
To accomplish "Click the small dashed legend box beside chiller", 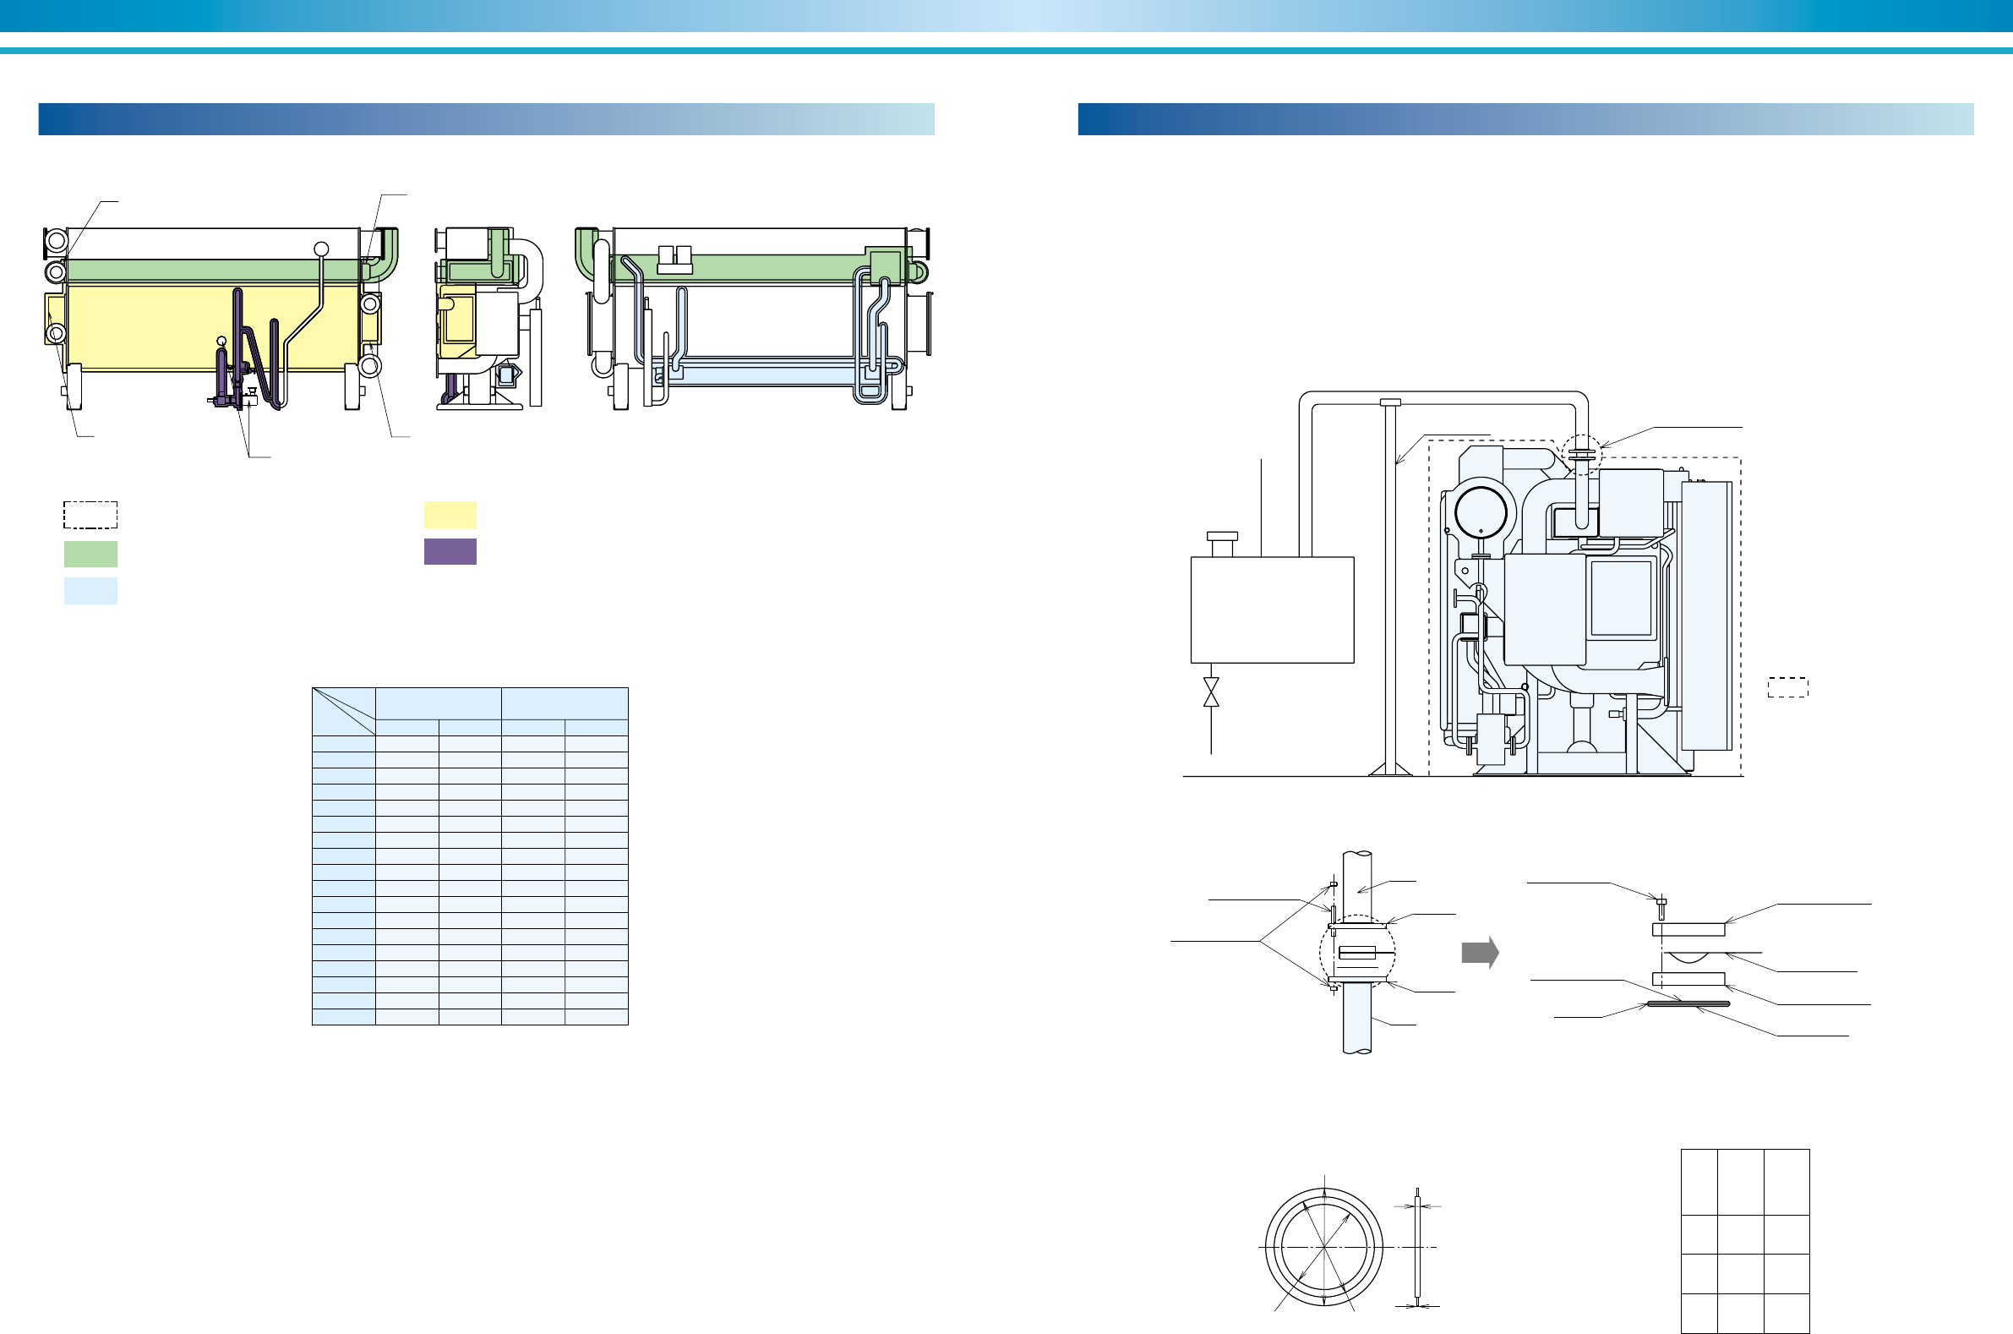I will click(1787, 687).
